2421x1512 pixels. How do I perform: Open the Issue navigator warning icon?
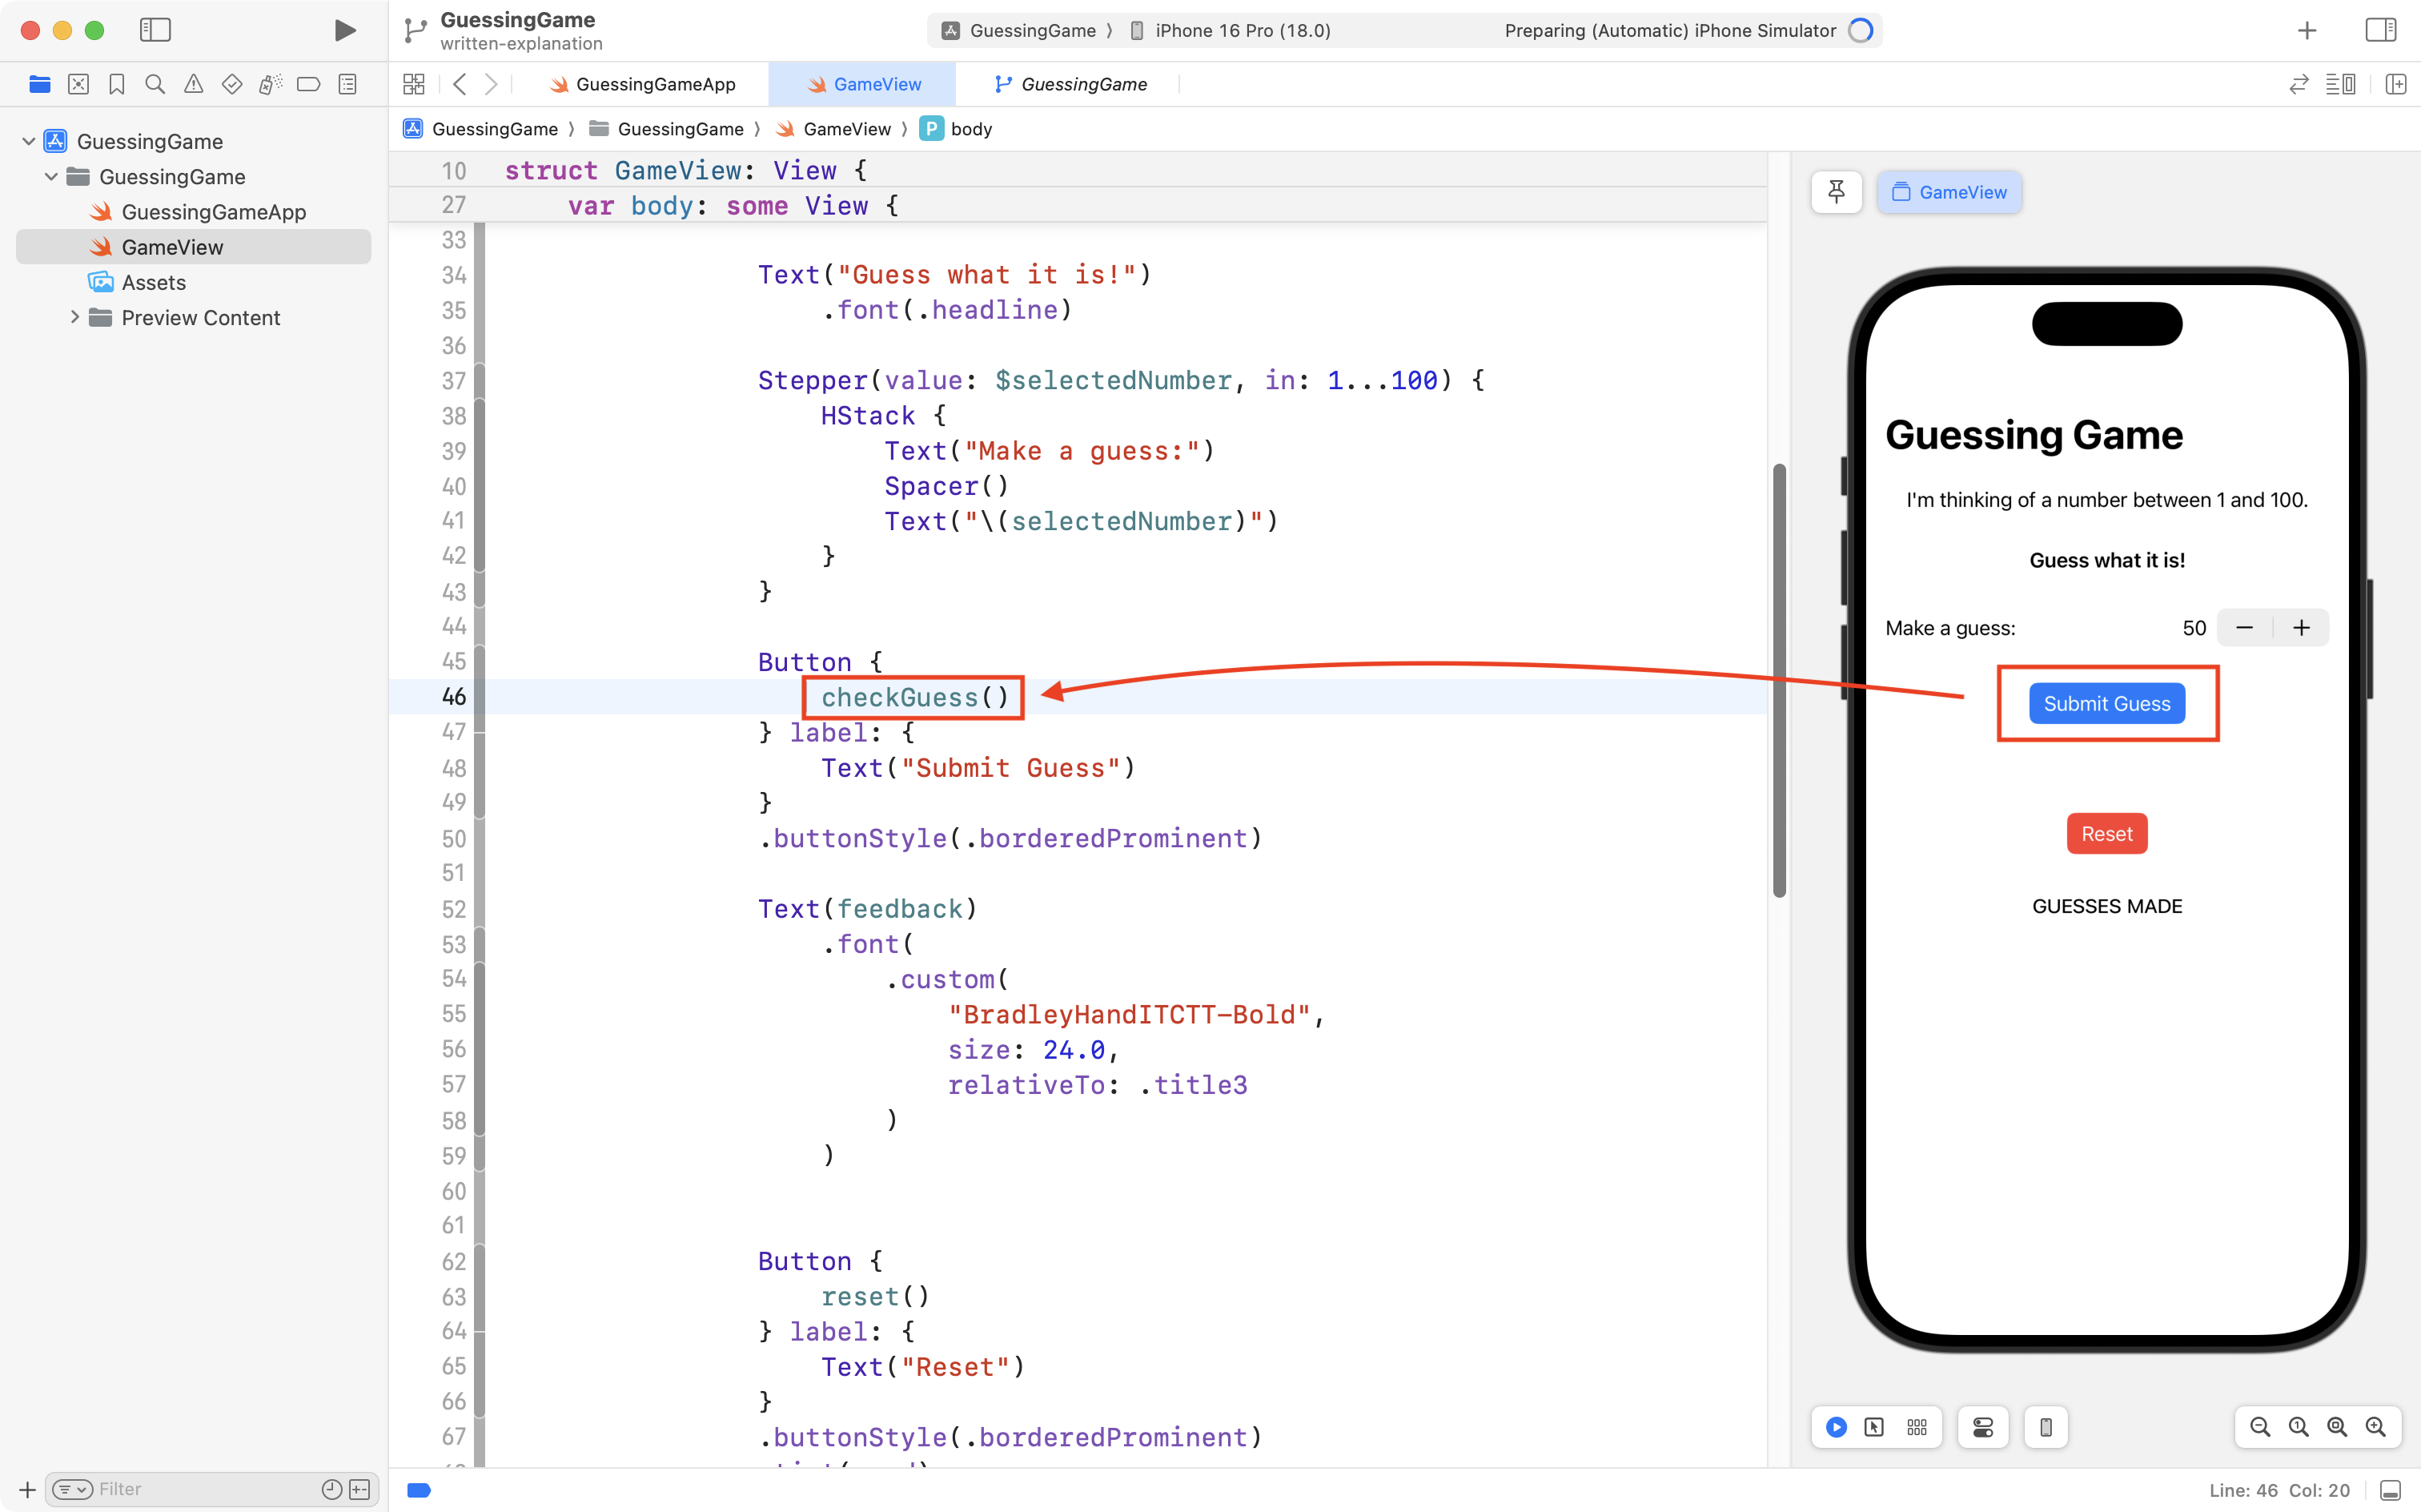(193, 84)
